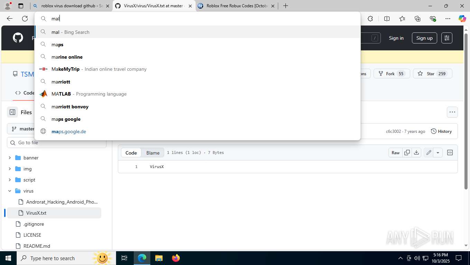Collapse the virus folder

(10, 191)
